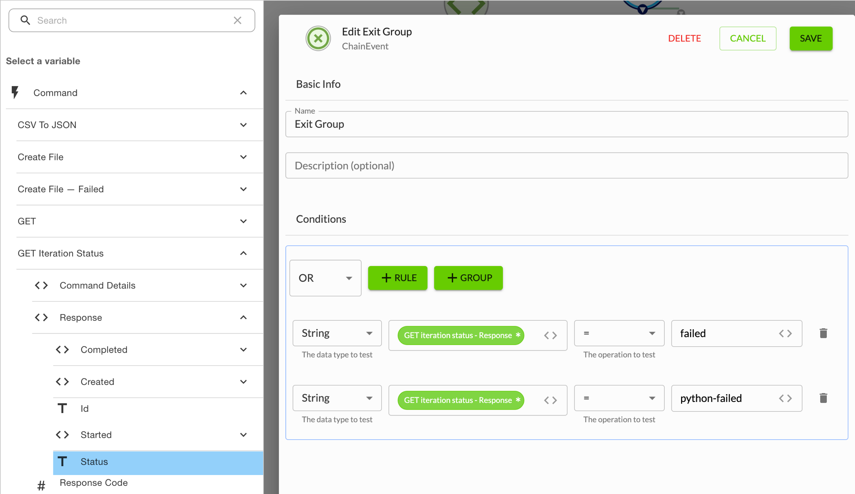Click the Search input field

[132, 20]
